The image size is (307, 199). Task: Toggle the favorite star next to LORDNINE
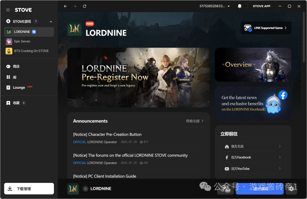click(x=85, y=189)
